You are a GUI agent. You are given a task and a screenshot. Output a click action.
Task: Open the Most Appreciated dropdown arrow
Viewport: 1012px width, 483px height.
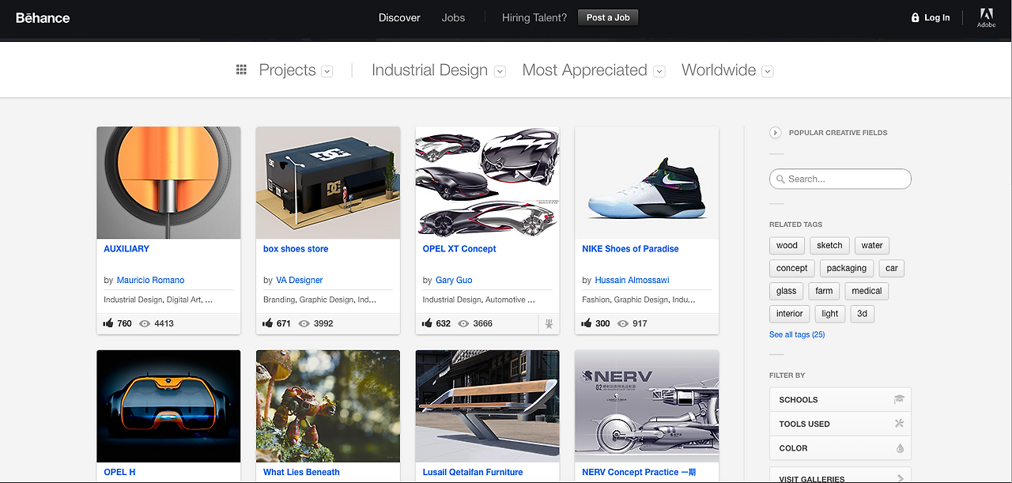pyautogui.click(x=659, y=71)
